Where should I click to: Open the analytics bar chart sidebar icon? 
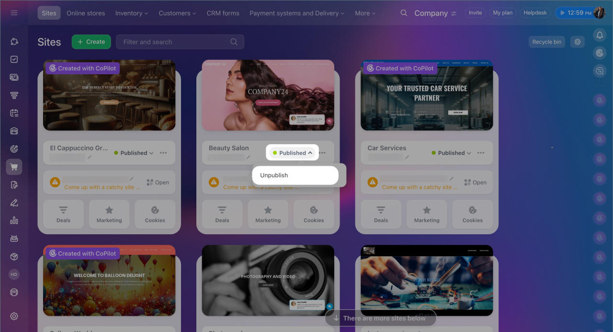point(14,220)
